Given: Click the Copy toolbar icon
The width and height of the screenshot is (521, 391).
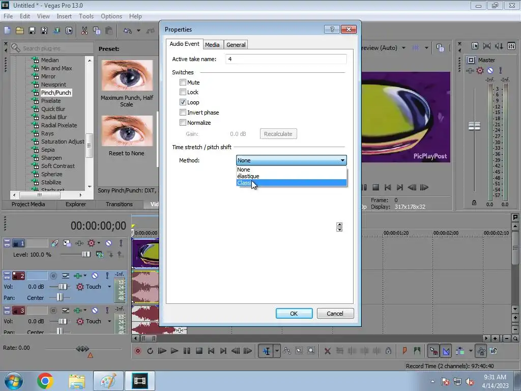Looking at the screenshot, I should (x=97, y=31).
